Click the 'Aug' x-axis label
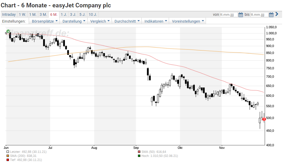The width and height of the screenshot is (285, 163). pyautogui.click(x=94, y=147)
